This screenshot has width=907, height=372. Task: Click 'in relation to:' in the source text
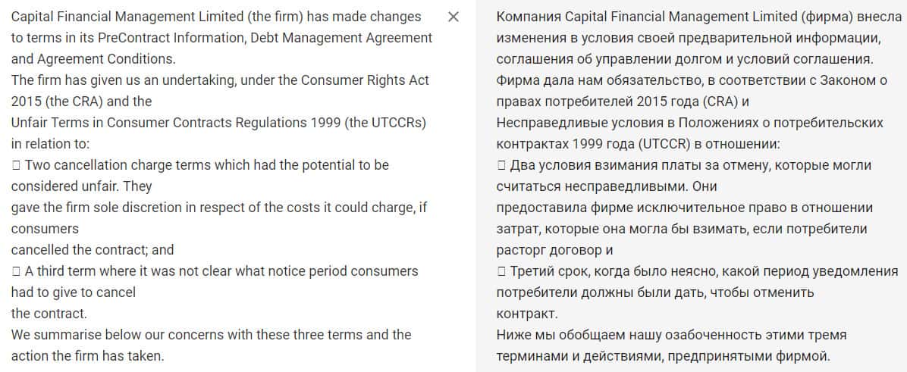pos(50,144)
